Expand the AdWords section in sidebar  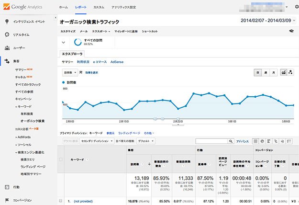click(16, 137)
